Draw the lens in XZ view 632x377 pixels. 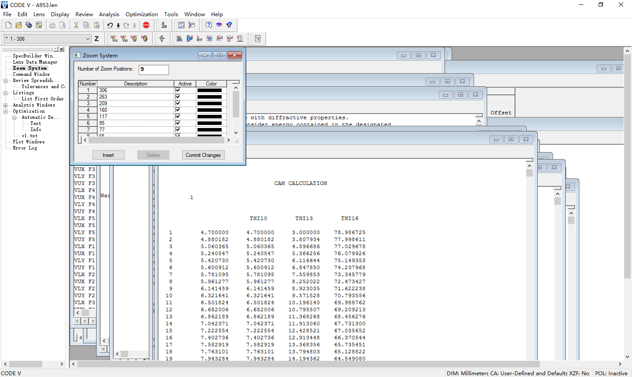point(124,39)
